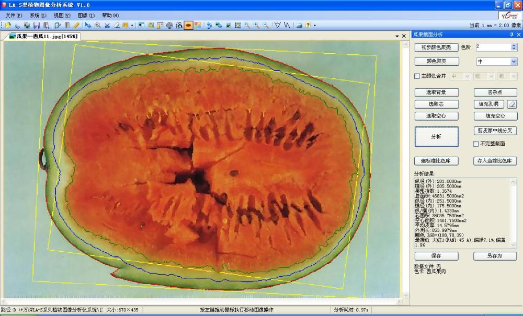Click the scissors cut tool icon

pos(107,25)
